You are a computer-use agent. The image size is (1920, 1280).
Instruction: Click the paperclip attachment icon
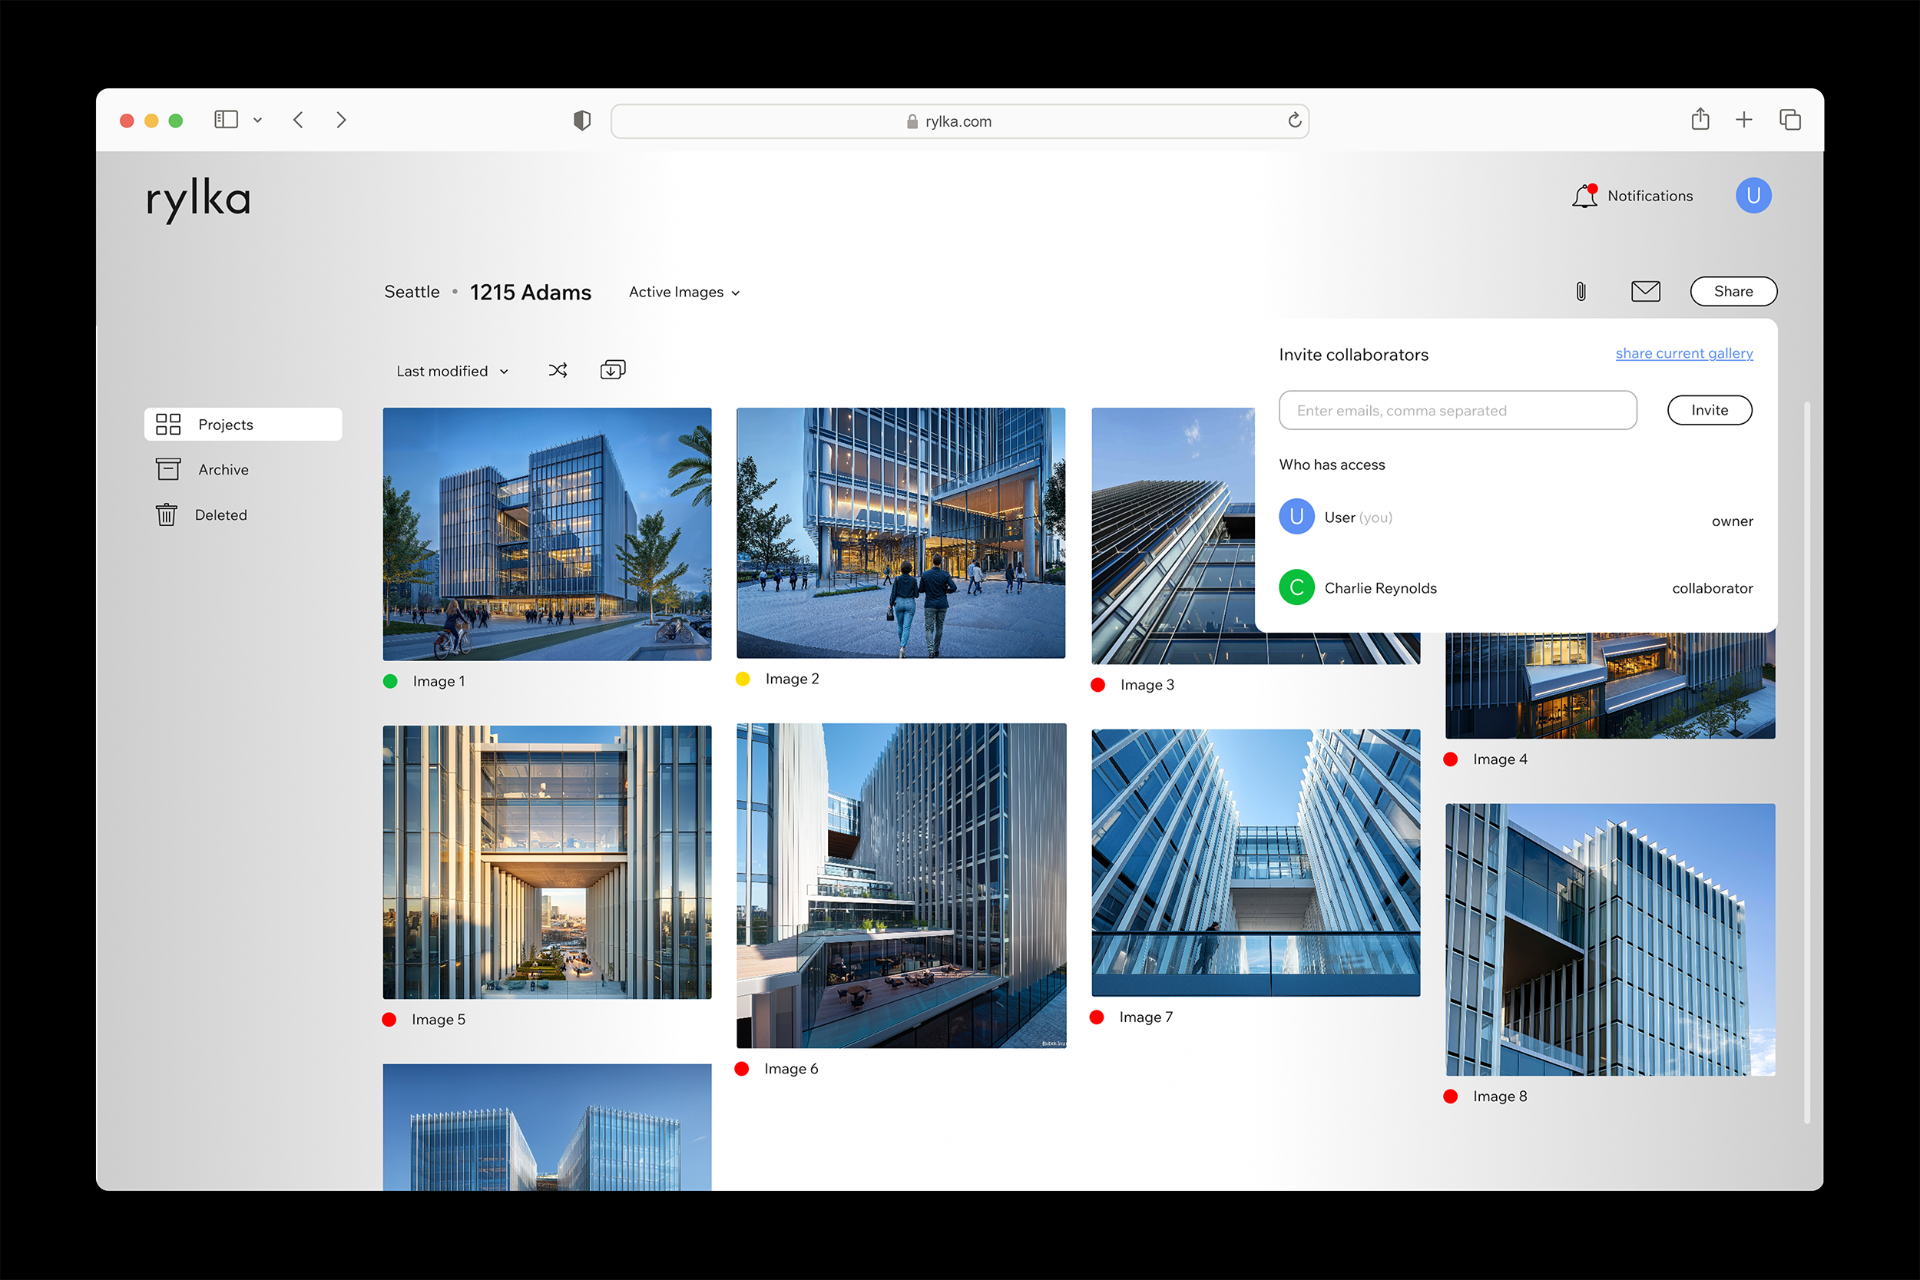pyautogui.click(x=1581, y=292)
